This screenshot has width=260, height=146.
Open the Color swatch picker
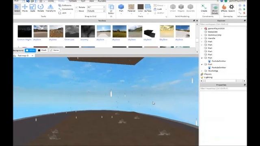tap(141, 8)
